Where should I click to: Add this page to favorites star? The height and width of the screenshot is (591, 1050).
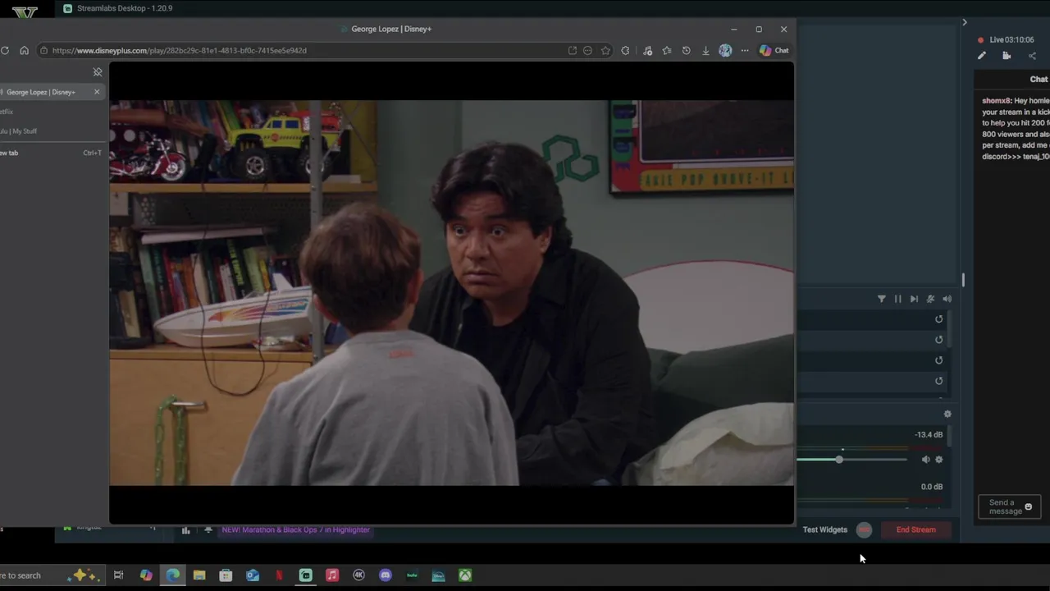605,50
